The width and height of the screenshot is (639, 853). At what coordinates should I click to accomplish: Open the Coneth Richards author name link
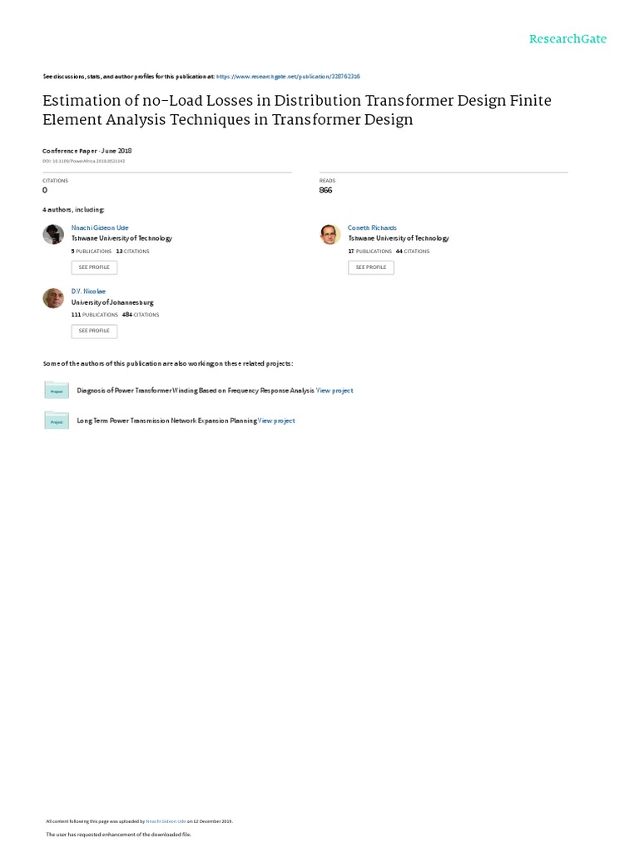coord(372,227)
